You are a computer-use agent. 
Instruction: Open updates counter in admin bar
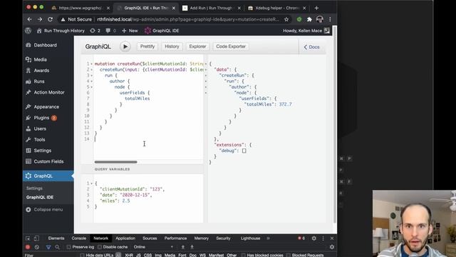[x=95, y=31]
